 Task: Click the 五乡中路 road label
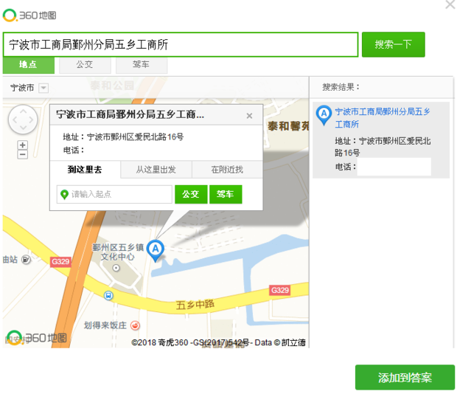pyautogui.click(x=195, y=305)
